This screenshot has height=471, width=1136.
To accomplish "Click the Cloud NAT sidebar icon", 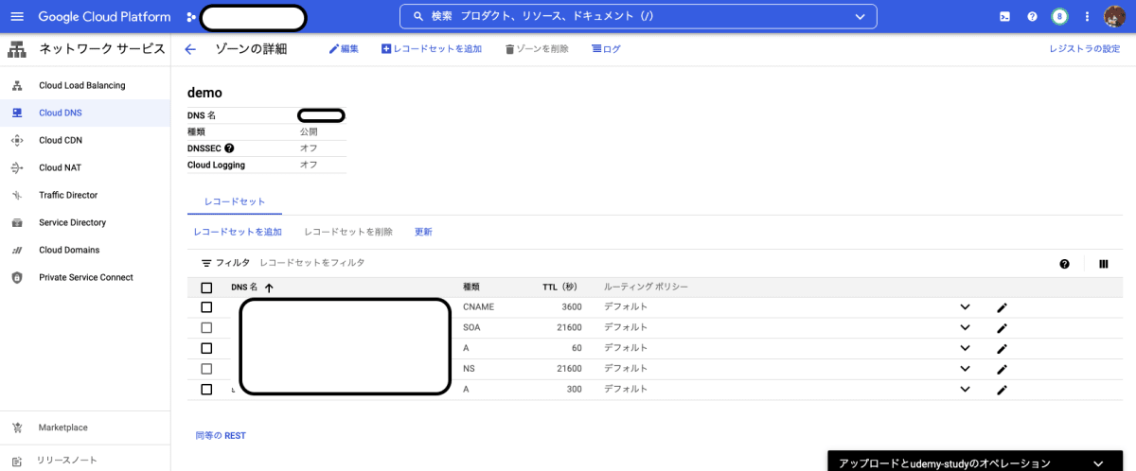I will click(16, 167).
